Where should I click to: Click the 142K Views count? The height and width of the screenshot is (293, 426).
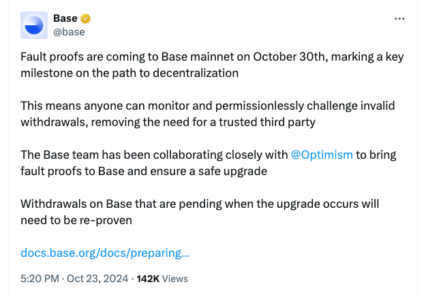pyautogui.click(x=162, y=279)
